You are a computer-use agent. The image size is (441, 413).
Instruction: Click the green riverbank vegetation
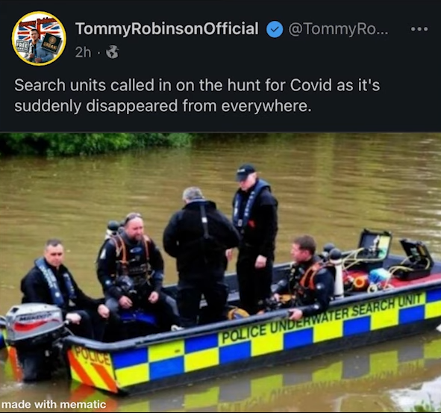(96, 143)
